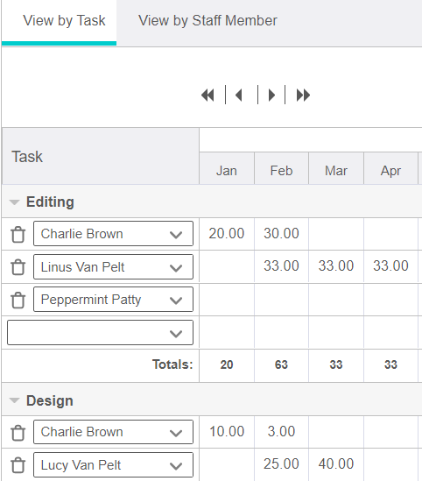Click the Editing Feb total 63
This screenshot has width=422, height=481.
point(281,365)
